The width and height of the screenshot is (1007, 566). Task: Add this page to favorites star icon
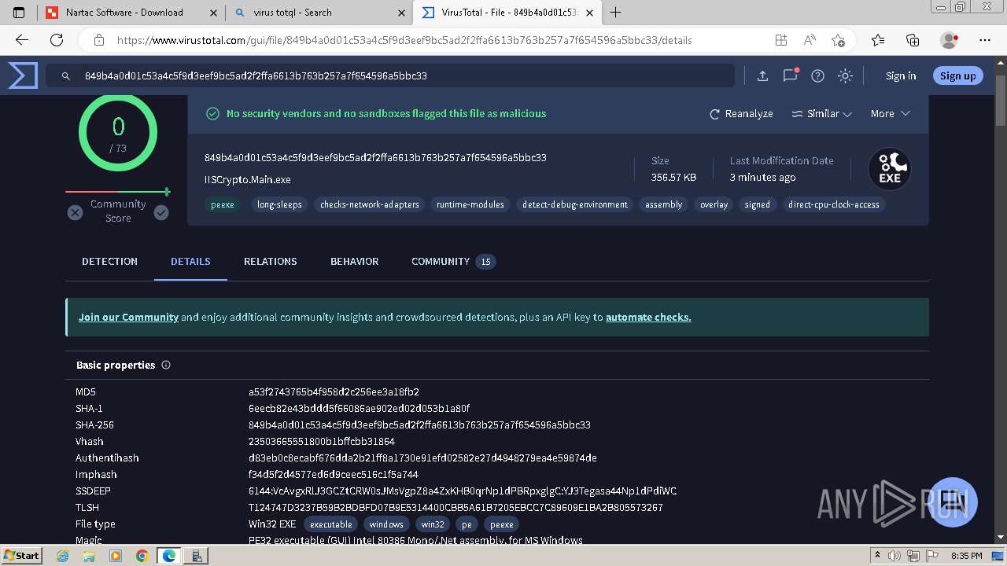tap(838, 40)
